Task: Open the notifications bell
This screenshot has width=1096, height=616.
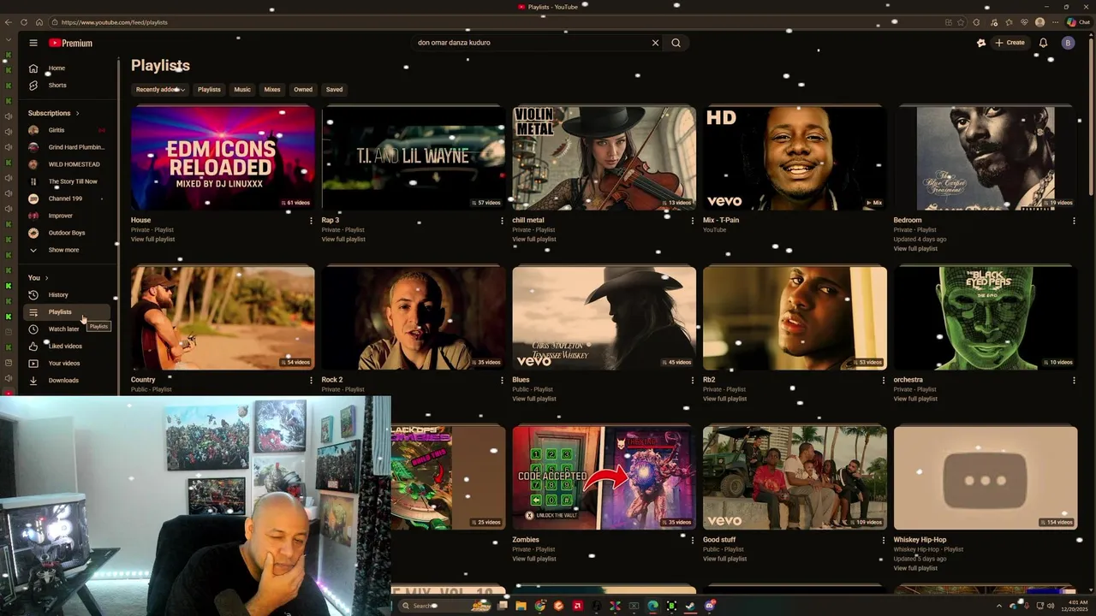Action: (1043, 43)
